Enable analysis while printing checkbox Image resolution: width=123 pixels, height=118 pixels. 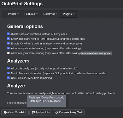pyautogui.click(x=9, y=53)
